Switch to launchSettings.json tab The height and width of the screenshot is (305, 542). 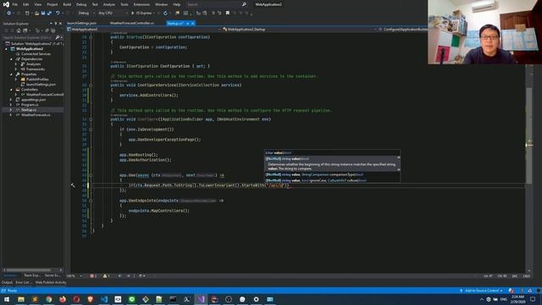point(81,23)
